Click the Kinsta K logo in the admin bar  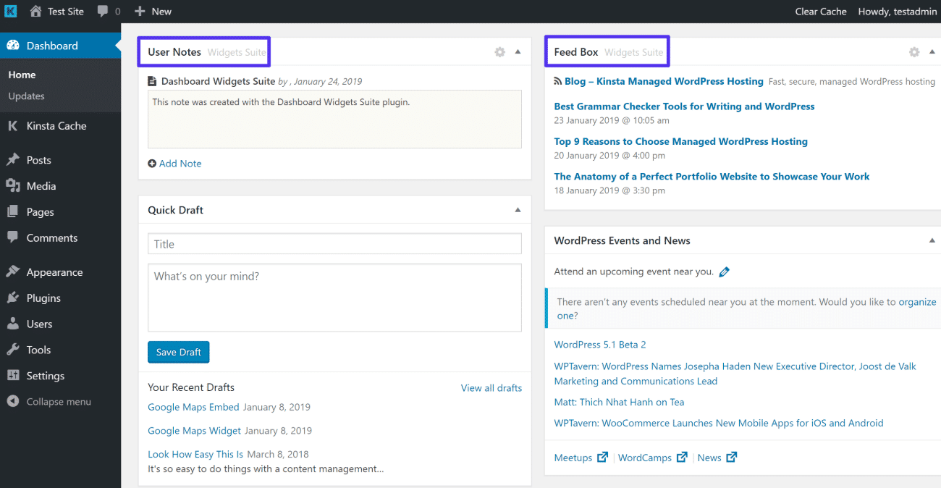point(9,11)
